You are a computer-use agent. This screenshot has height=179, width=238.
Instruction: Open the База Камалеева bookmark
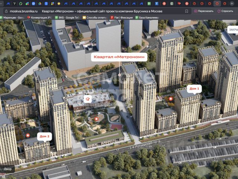click(147, 18)
